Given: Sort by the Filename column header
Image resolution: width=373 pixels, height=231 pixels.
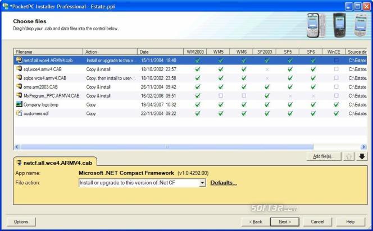Looking at the screenshot, I should tap(48, 52).
